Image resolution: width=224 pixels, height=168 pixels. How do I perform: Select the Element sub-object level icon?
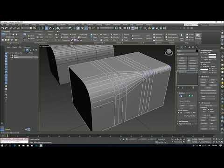[x=192, y=96]
